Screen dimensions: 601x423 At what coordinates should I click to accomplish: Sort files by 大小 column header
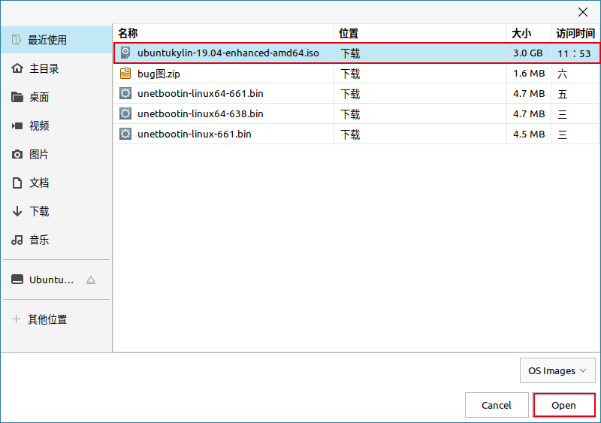point(529,33)
